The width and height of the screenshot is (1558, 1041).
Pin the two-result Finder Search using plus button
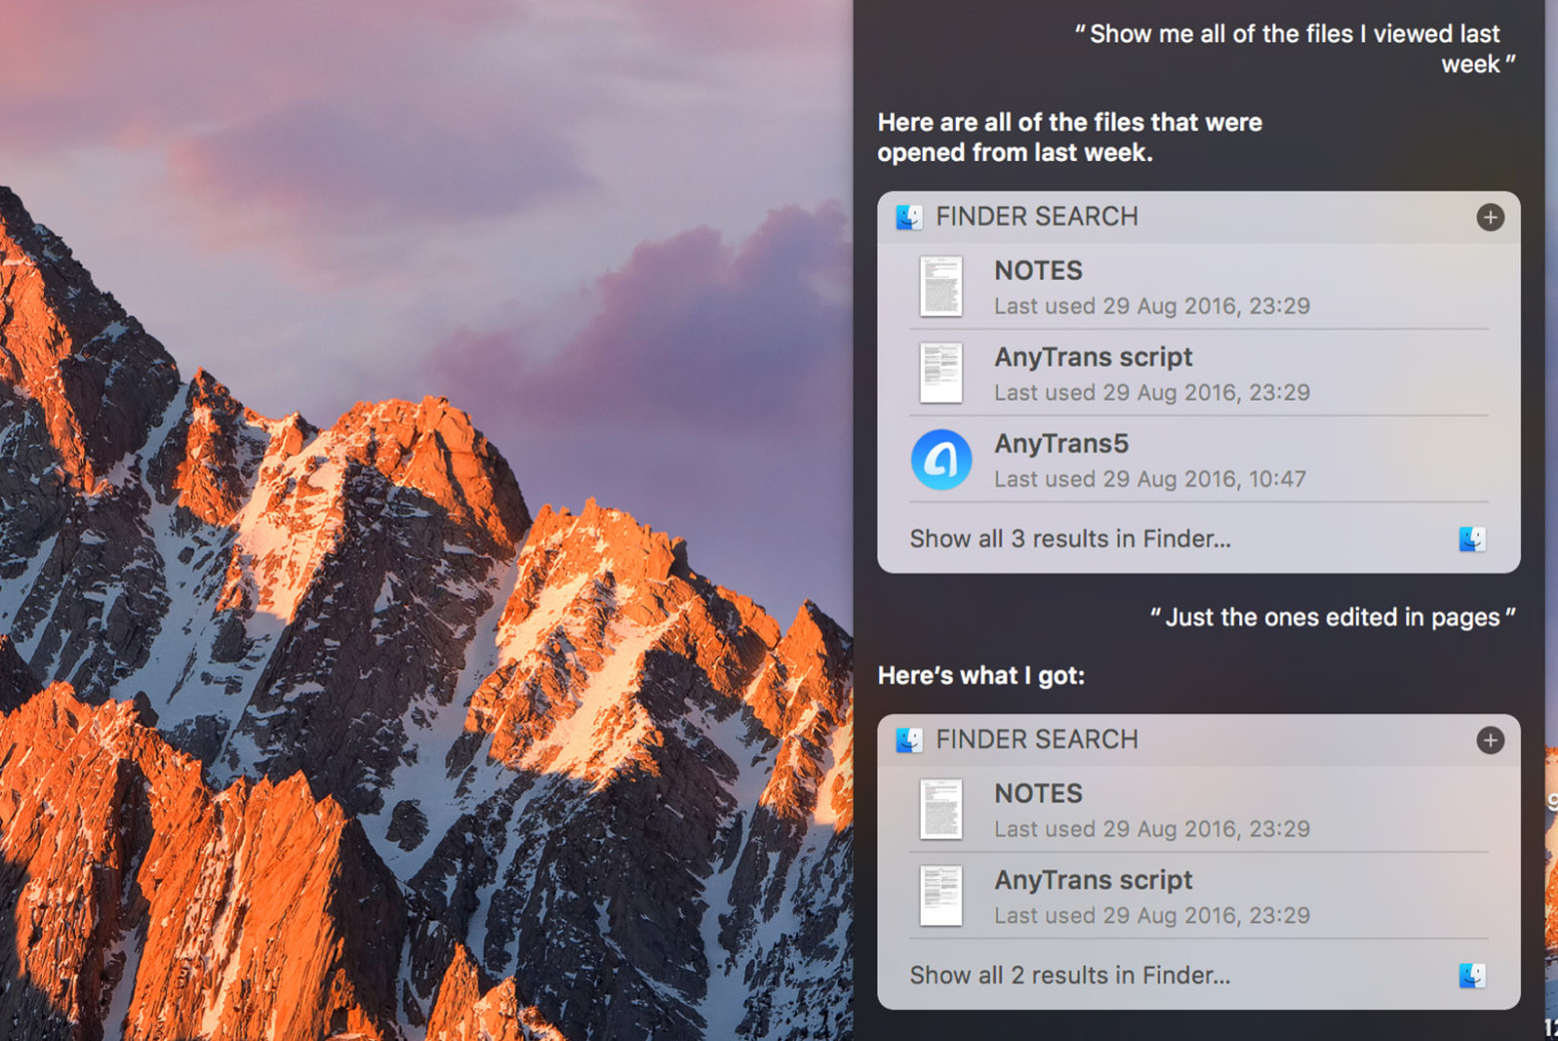(1489, 740)
